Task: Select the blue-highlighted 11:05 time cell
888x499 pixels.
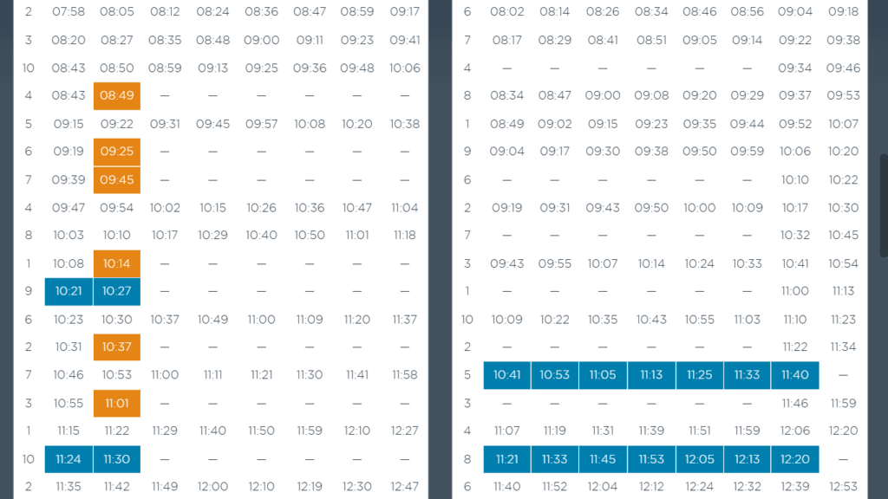Action: pyautogui.click(x=603, y=375)
